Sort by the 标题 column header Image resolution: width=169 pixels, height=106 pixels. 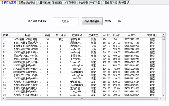click(x=27, y=35)
